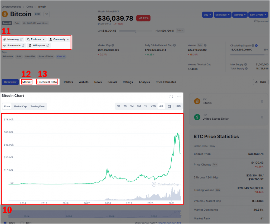Screen dimensions: 270x224
Task: Click the external link icon beside Whitepaper
Action: pos(48,45)
